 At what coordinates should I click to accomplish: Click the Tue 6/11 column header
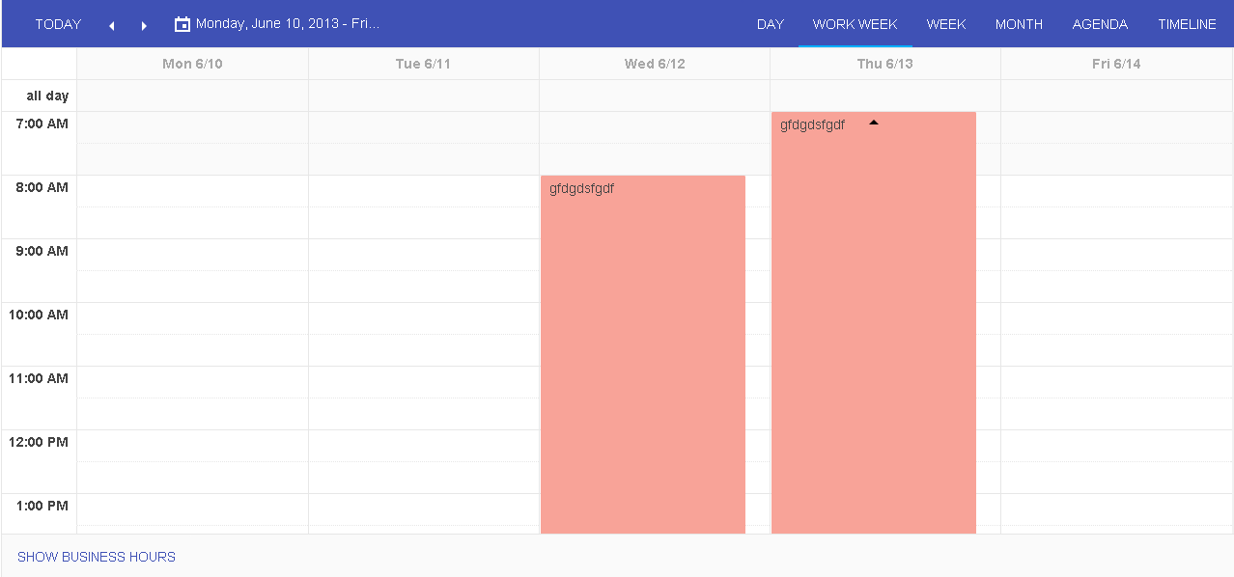423,64
